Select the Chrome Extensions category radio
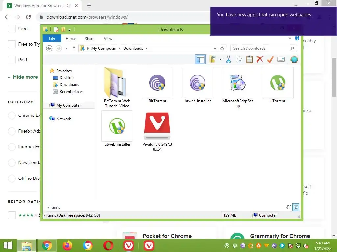 point(12,115)
